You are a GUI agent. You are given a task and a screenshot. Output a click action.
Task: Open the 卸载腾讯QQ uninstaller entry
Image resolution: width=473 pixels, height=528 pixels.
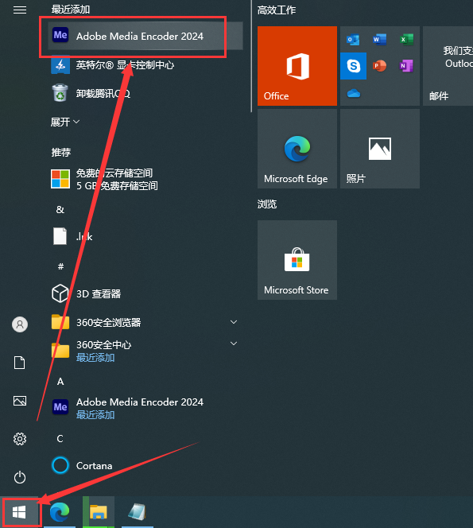[145, 93]
